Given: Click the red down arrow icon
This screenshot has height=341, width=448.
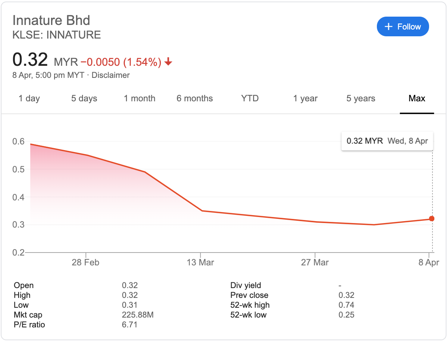Looking at the screenshot, I should (168, 62).
